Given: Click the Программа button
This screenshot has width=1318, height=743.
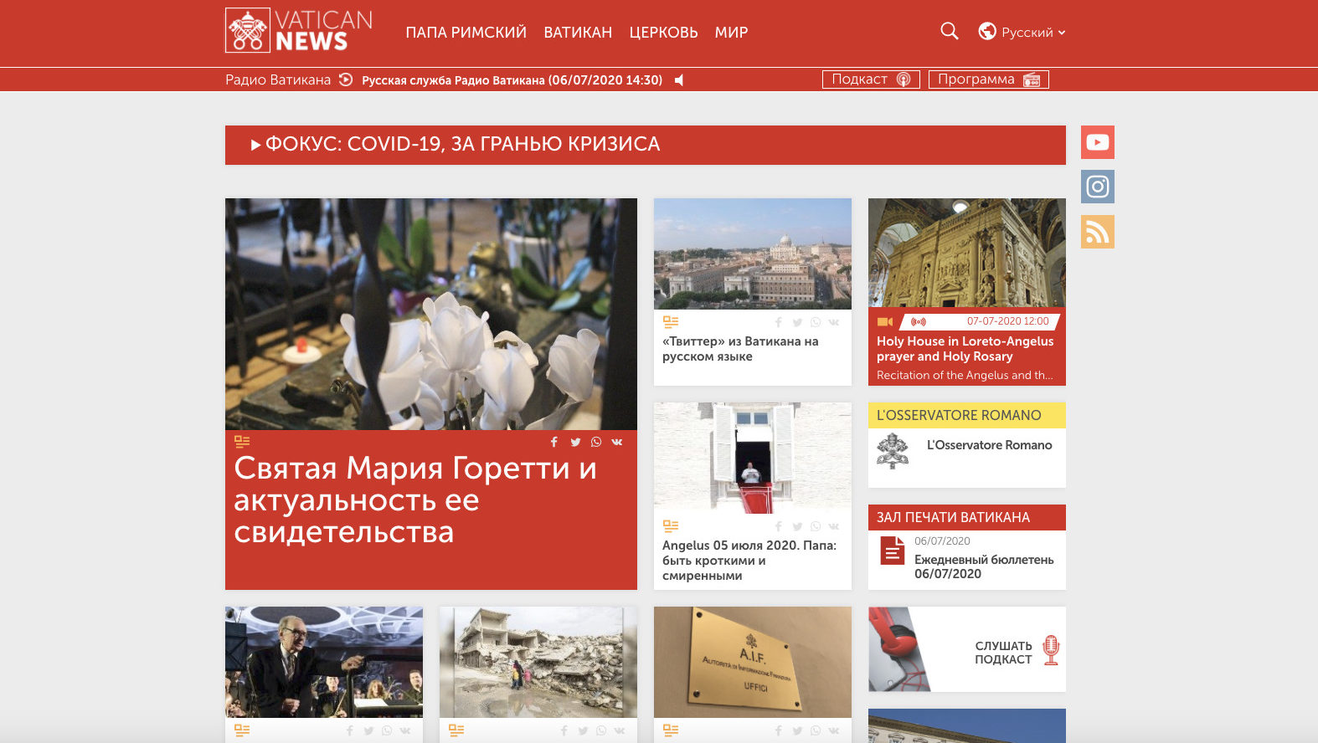Looking at the screenshot, I should (x=988, y=79).
